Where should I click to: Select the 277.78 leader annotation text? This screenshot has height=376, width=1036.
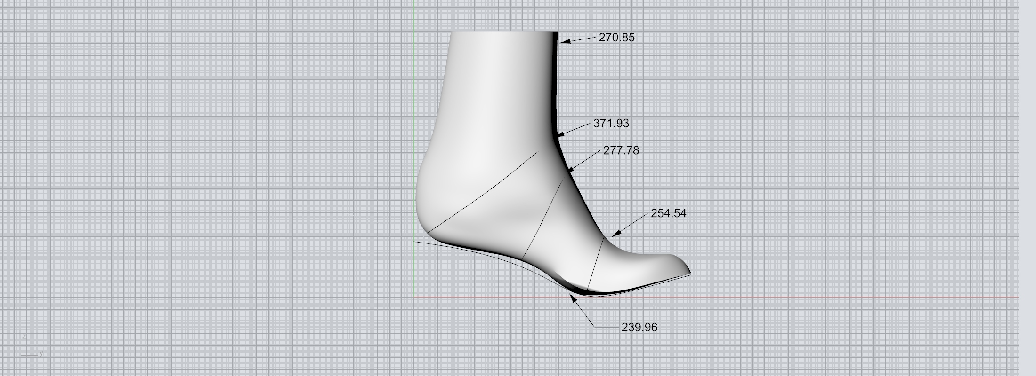(x=621, y=150)
